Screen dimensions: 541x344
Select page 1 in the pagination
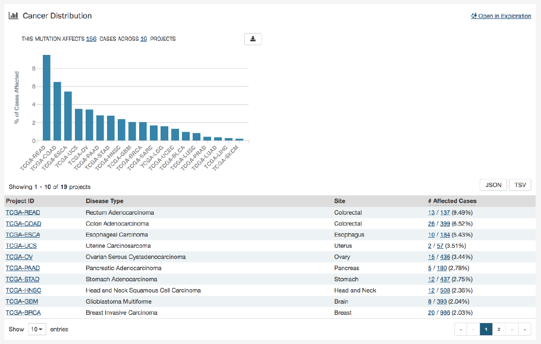pos(486,329)
